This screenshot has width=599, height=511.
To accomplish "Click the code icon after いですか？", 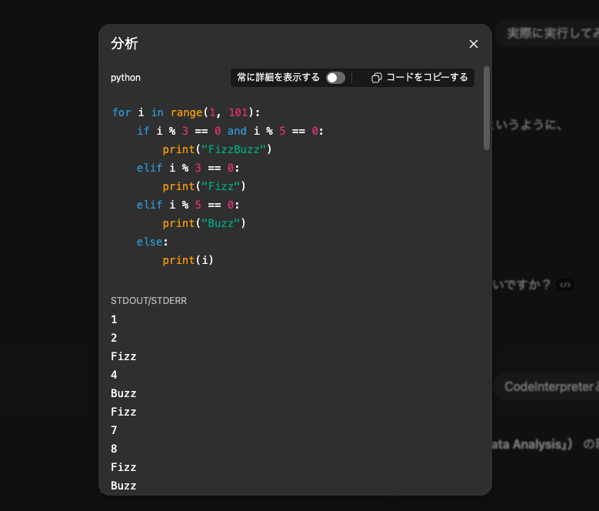I will point(565,285).
